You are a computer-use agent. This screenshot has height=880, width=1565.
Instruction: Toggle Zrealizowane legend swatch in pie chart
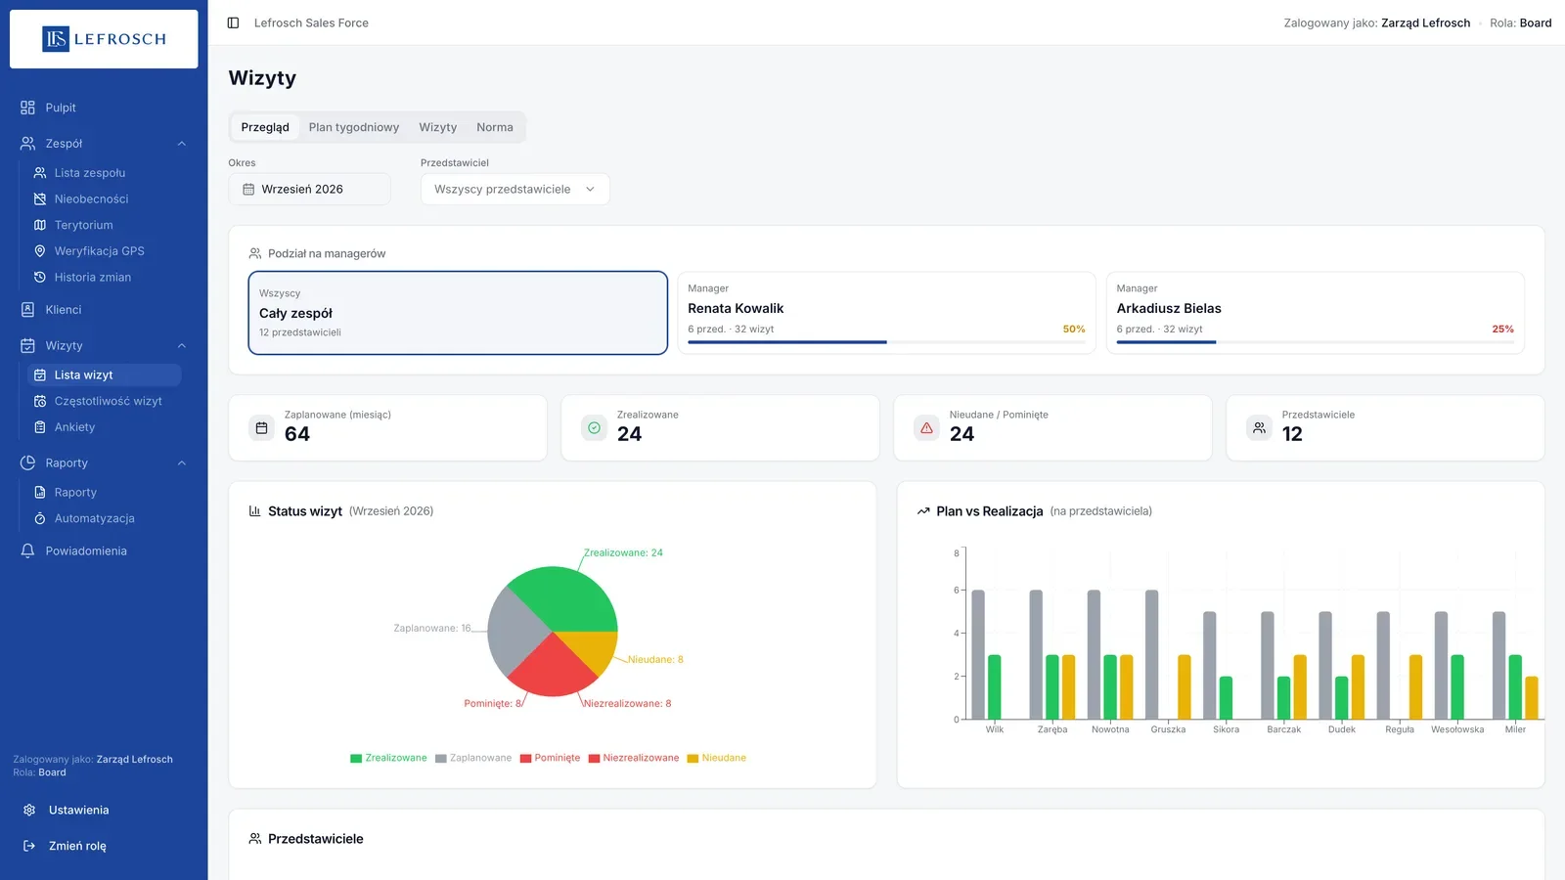coord(356,759)
